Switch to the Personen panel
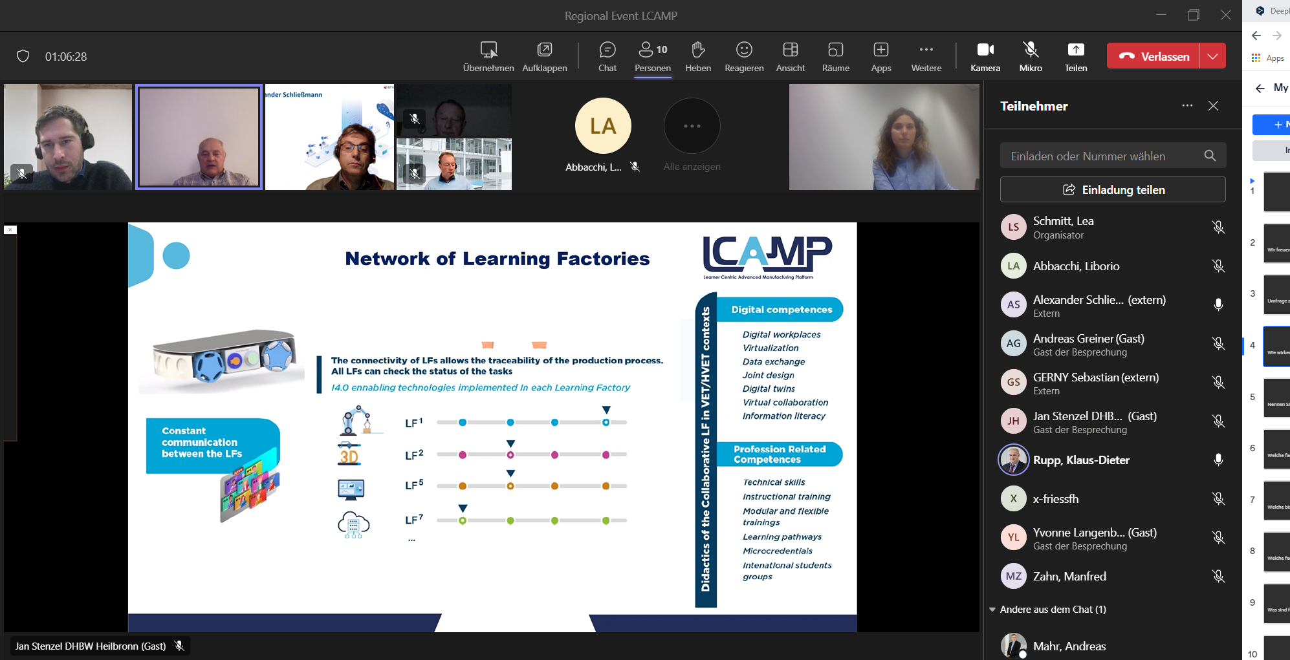This screenshot has height=660, width=1290. (652, 56)
